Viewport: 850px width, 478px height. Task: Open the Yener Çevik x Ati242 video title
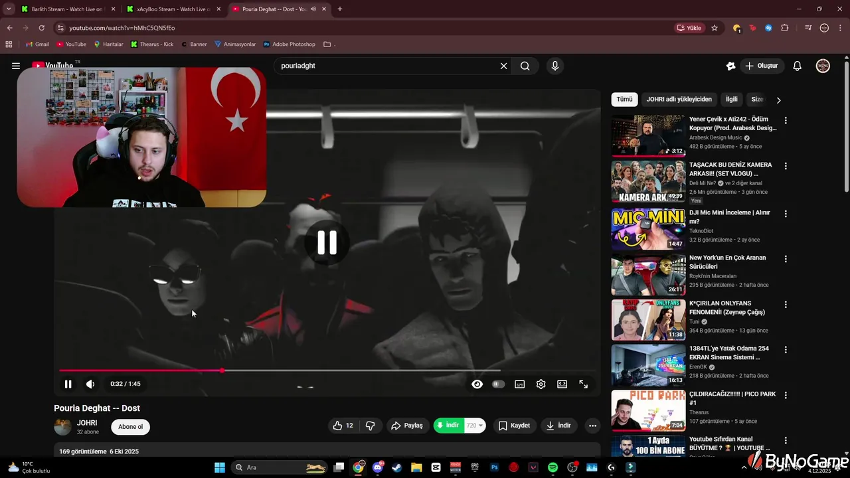coord(732,123)
